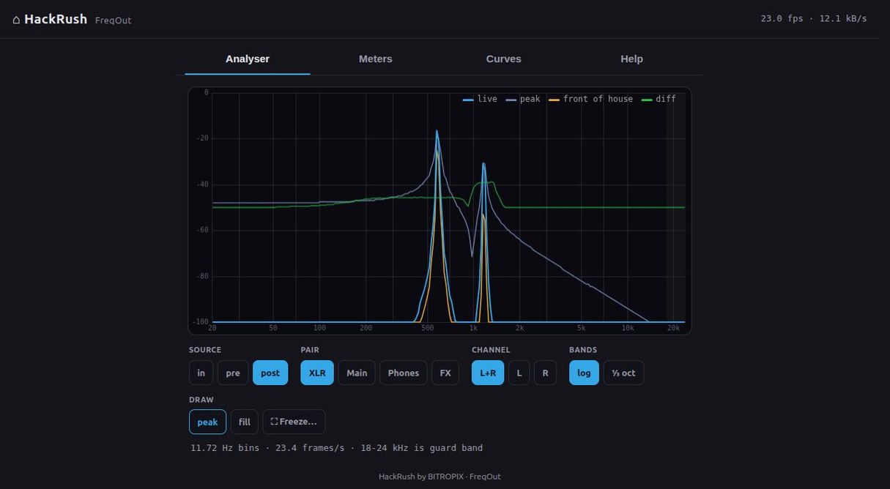The height and width of the screenshot is (489, 890).
Task: Click the '23.0 fps · 12.1 kB/s' status
Action: pyautogui.click(x=814, y=18)
